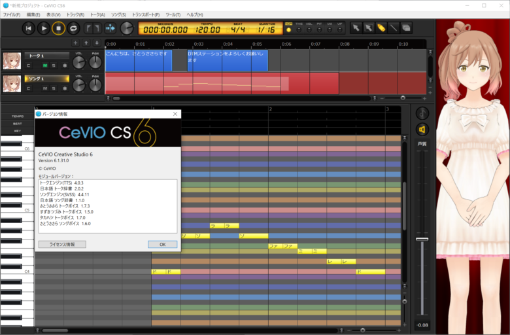Click the add track plus button

(x=75, y=43)
